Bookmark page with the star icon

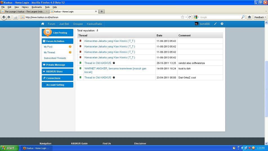pyautogui.click(x=182, y=17)
